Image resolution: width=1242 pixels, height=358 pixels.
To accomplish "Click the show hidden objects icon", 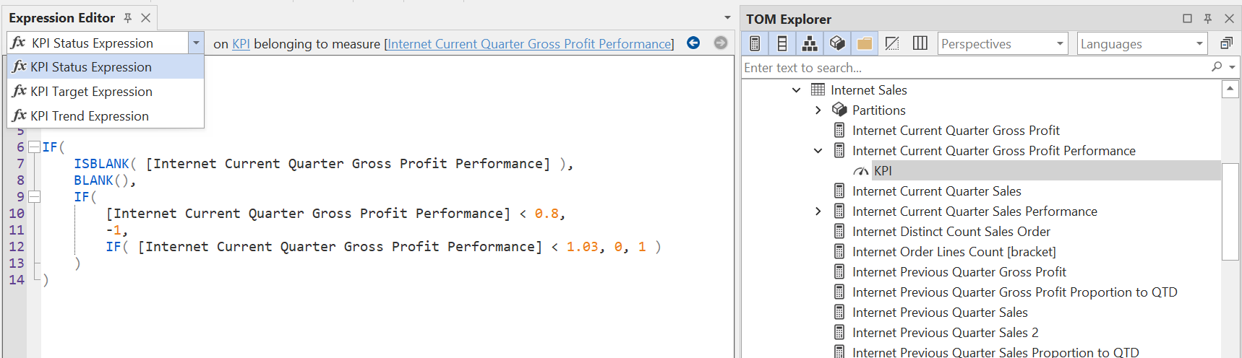I will click(x=892, y=44).
